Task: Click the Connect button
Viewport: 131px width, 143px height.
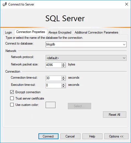Action: point(48,136)
